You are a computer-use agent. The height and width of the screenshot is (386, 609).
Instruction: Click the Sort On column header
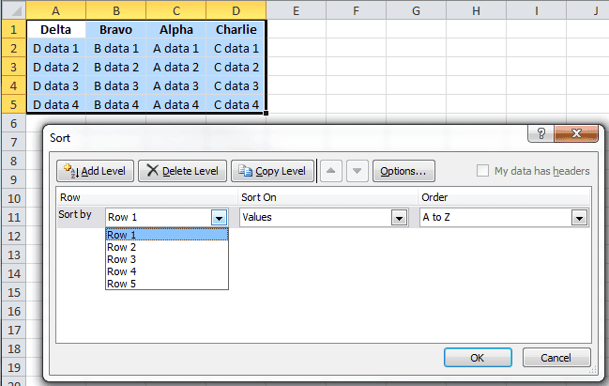tap(327, 197)
